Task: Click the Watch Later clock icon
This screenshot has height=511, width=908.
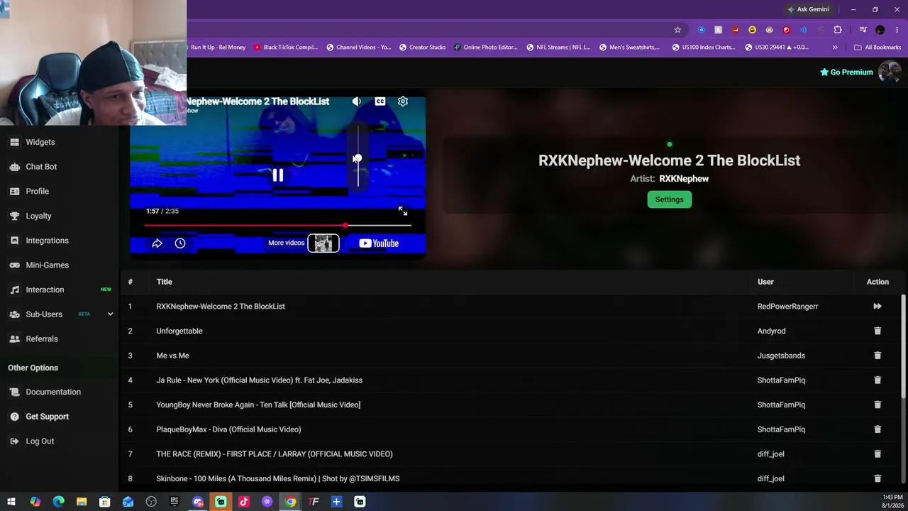Action: (180, 243)
